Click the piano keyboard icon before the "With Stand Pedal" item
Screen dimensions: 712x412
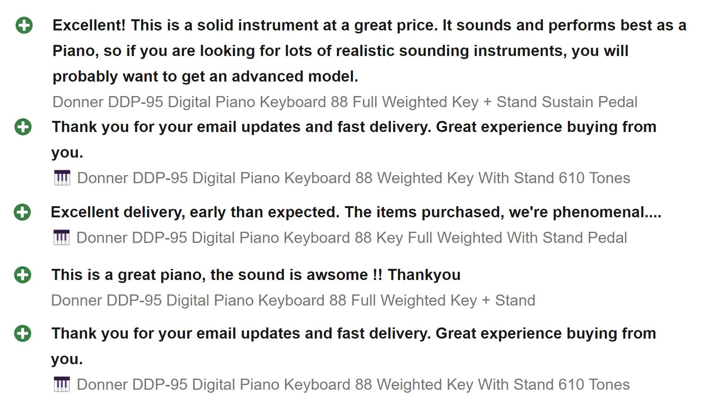61,238
